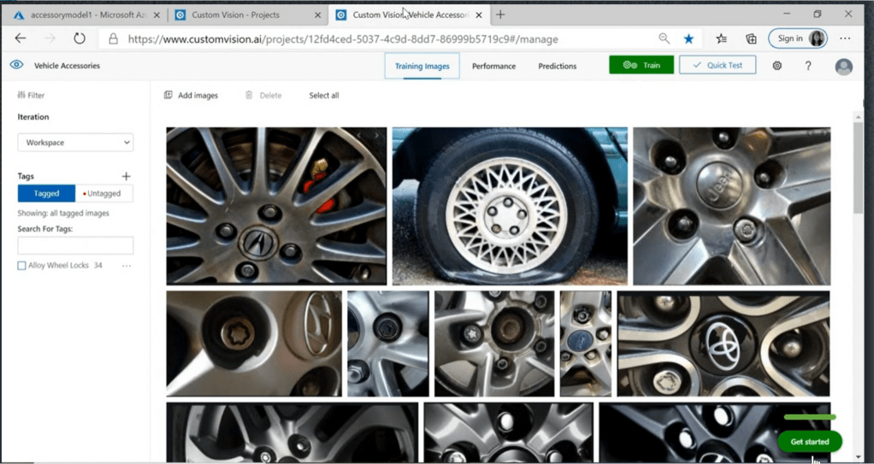The width and height of the screenshot is (874, 464).
Task: Switch to the Tagged images filter
Action: tap(46, 194)
